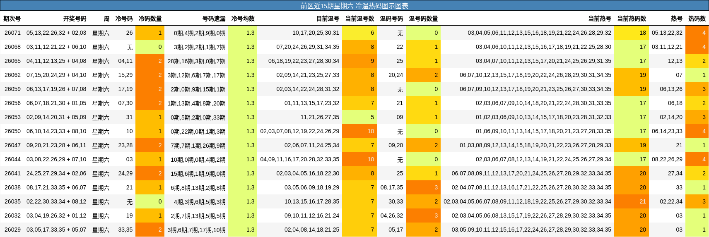Viewport: 709px width, 237px height.
Task: Click hot numbers list in row 26071
Action: pyautogui.click(x=539, y=33)
